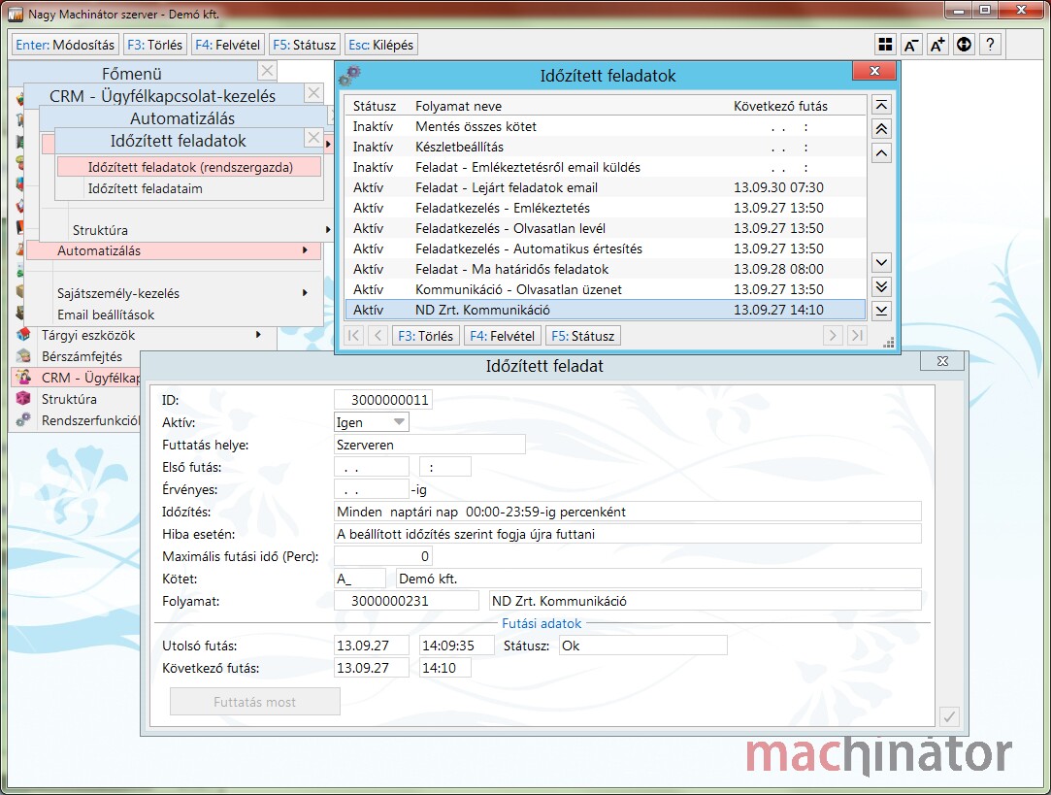Increase font size with the A+ icon
This screenshot has width=1051, height=795.
click(937, 45)
